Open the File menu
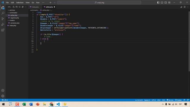The width and height of the screenshot is (190, 107). (x=7, y=3)
